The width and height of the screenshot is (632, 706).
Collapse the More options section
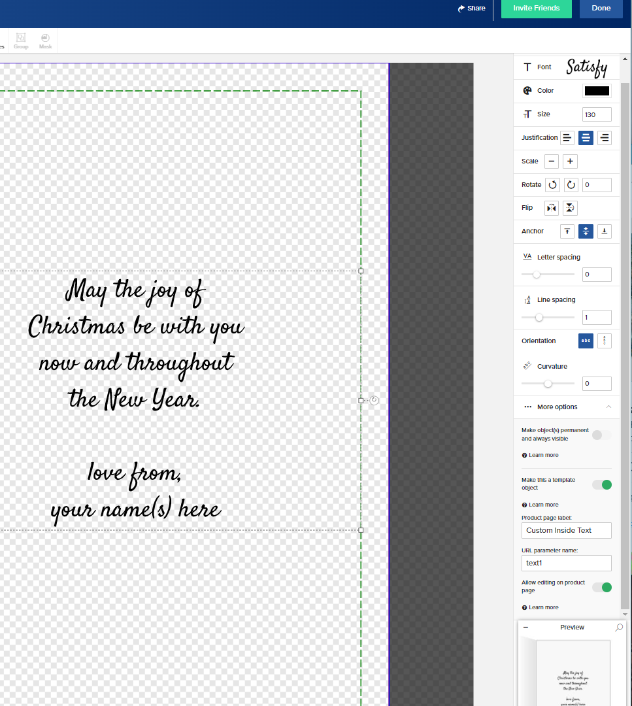(608, 407)
